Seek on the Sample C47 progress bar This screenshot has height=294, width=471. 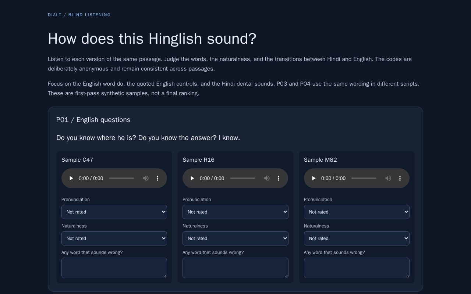(x=121, y=178)
